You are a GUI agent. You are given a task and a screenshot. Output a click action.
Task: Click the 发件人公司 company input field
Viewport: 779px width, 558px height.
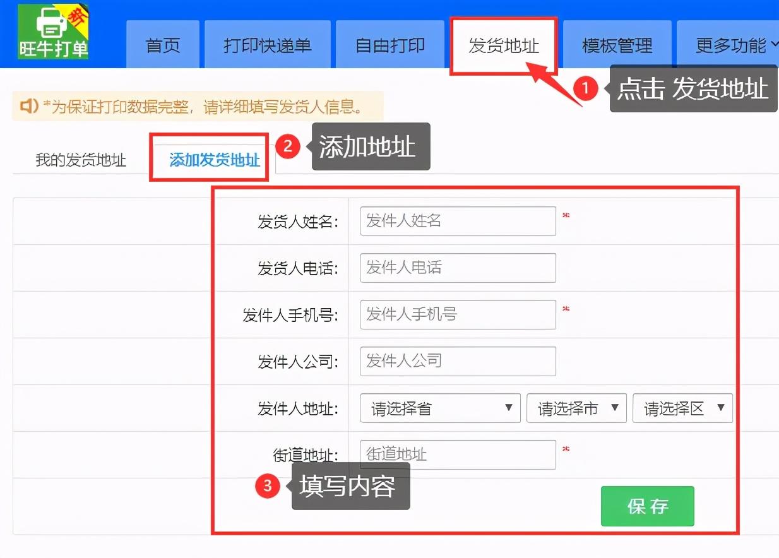pyautogui.click(x=456, y=361)
